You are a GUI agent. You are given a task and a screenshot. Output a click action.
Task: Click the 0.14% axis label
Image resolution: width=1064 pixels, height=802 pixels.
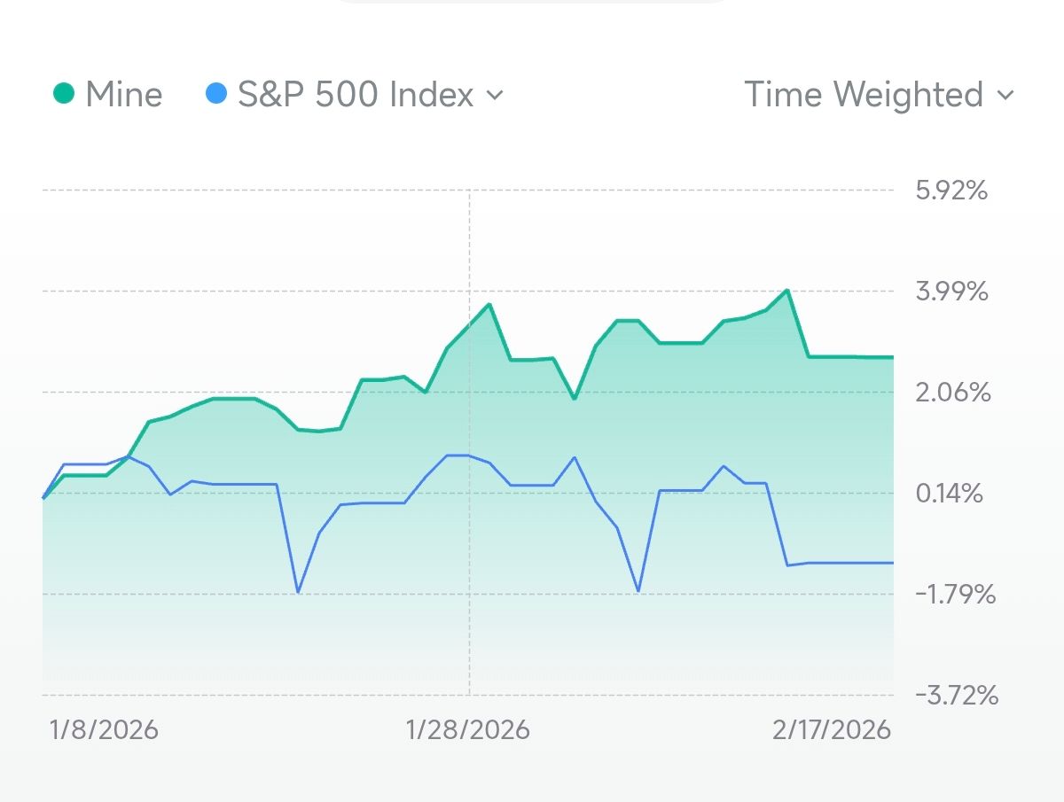click(951, 493)
